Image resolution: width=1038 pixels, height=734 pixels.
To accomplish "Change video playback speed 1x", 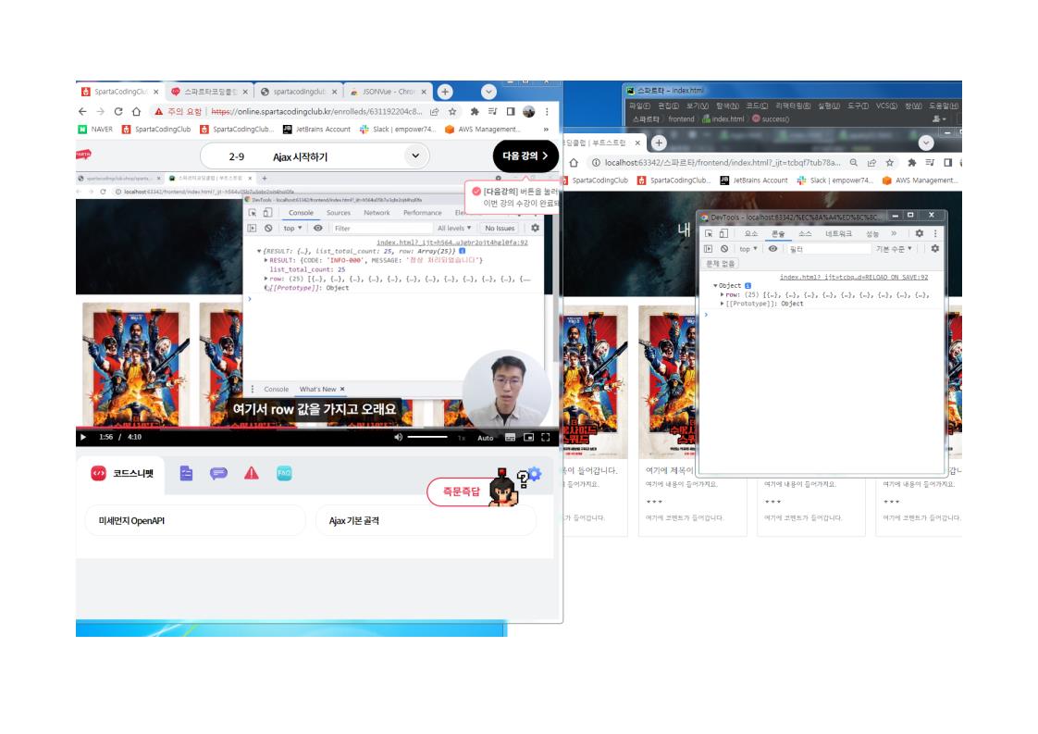I will [462, 438].
